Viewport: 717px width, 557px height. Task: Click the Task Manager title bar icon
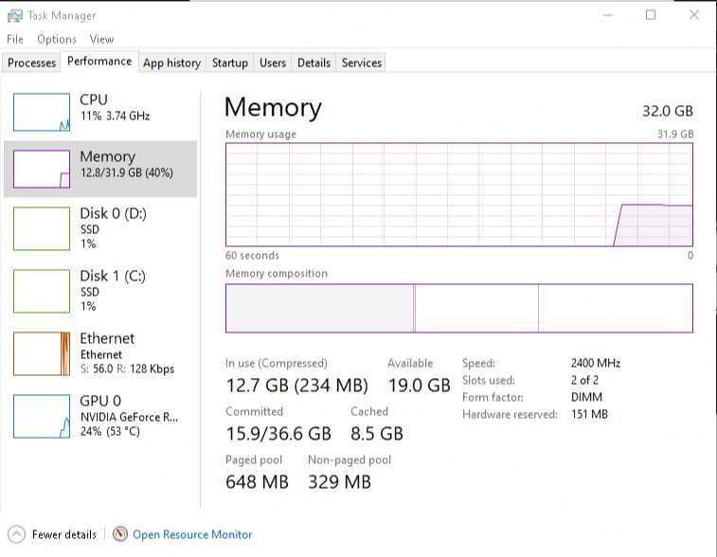pos(15,15)
